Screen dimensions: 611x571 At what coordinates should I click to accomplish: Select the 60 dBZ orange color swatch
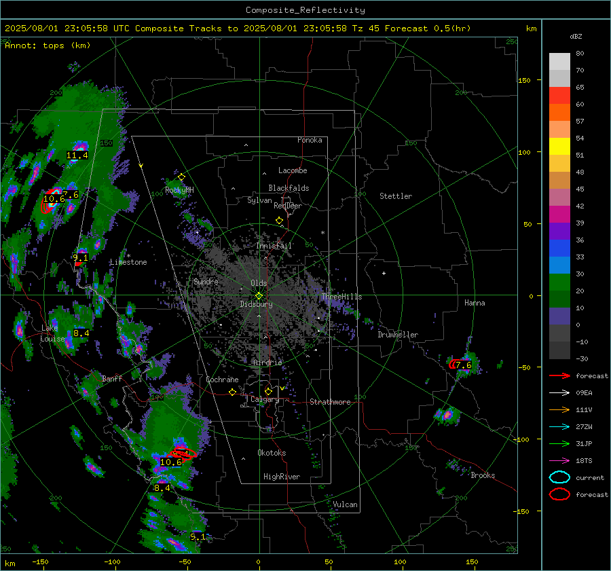click(x=559, y=112)
